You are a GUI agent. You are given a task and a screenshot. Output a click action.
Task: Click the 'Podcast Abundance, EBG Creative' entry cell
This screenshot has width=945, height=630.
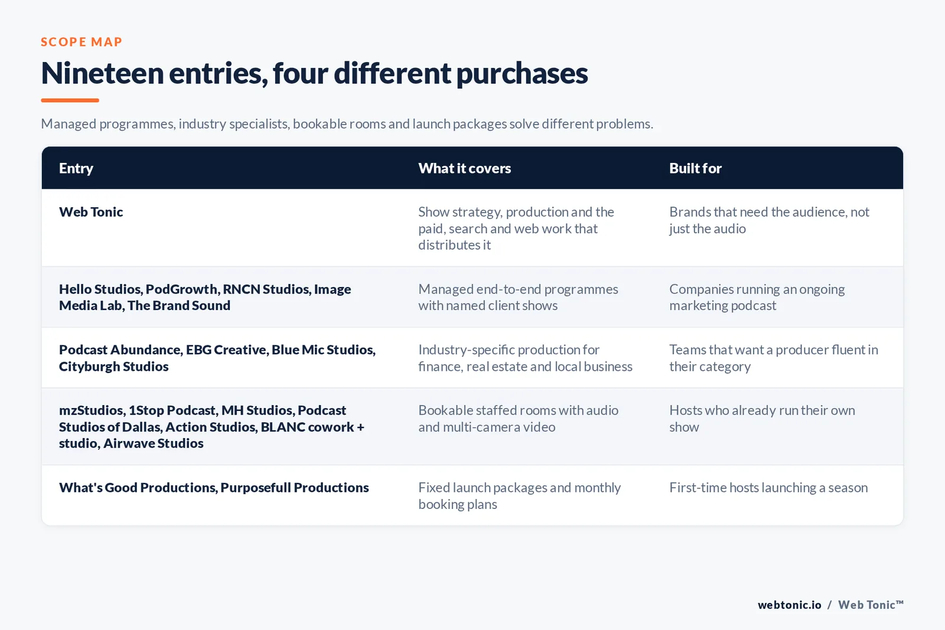pos(217,358)
